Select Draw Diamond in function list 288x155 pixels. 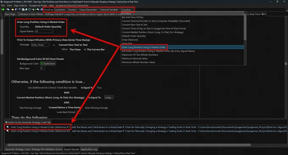pyautogui.click(x=183, y=40)
